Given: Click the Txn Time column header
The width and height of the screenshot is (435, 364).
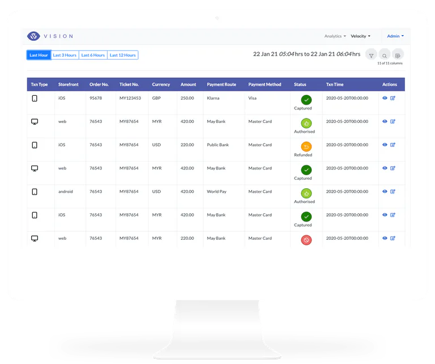Looking at the screenshot, I should point(335,84).
